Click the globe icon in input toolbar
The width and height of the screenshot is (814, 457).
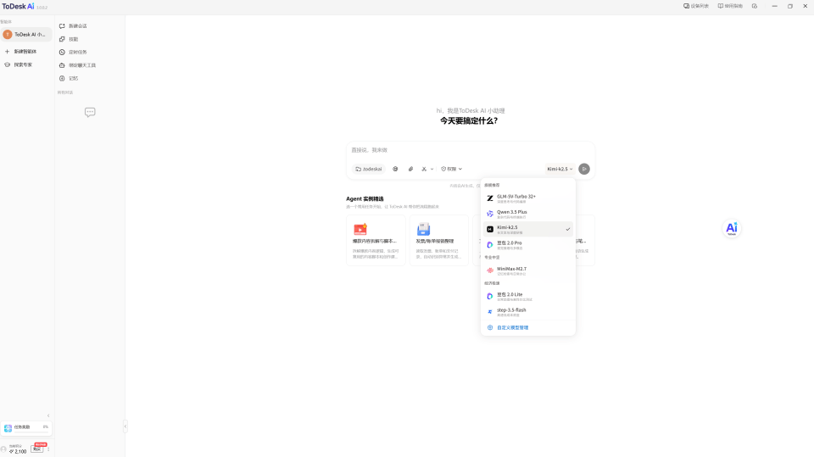point(395,169)
